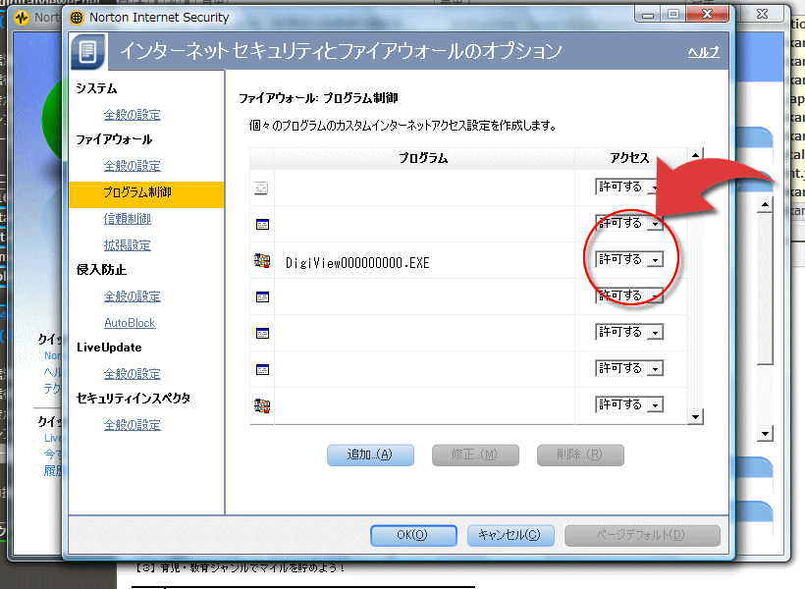Click the システム section heading
Image resolution: width=805 pixels, height=589 pixels.
coord(96,88)
